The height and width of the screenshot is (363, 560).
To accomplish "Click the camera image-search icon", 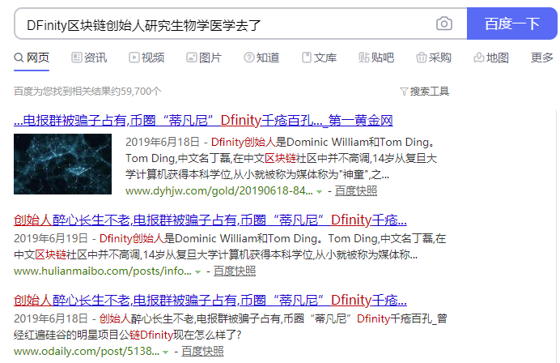I will pyautogui.click(x=444, y=24).
